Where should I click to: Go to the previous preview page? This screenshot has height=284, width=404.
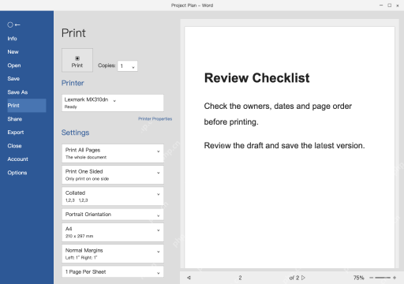tap(189, 278)
